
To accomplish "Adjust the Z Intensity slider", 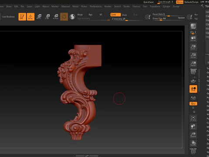I will [126, 19].
